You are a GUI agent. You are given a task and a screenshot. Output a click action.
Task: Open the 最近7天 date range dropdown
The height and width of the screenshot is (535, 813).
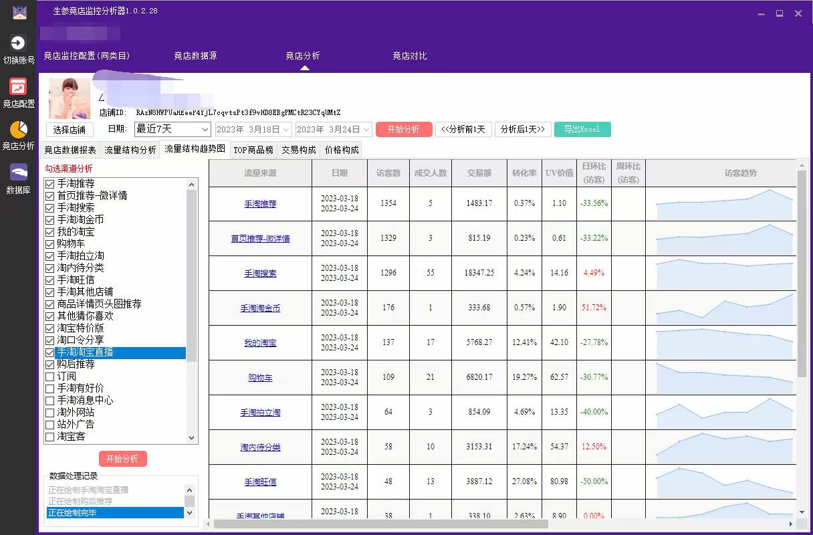[x=172, y=128]
